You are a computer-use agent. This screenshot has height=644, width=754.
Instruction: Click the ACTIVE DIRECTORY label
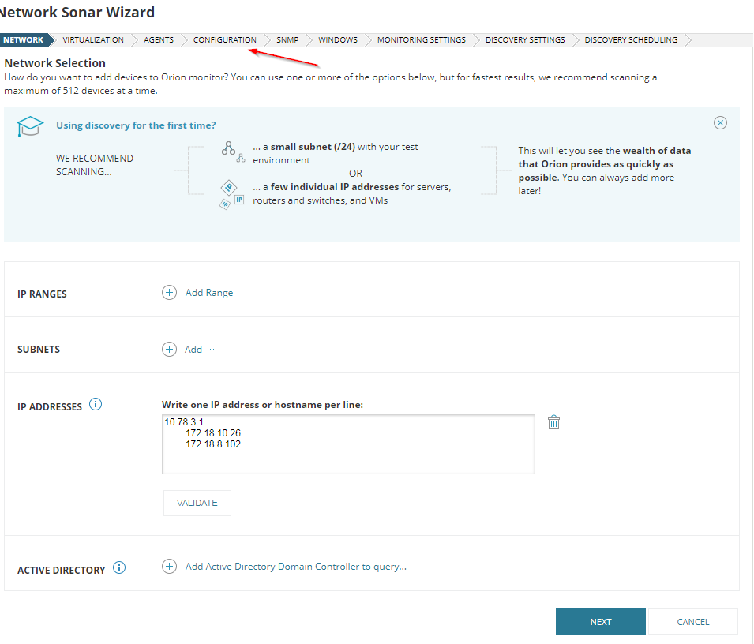[61, 570]
